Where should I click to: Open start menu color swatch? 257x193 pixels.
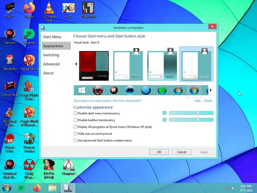pos(165,113)
